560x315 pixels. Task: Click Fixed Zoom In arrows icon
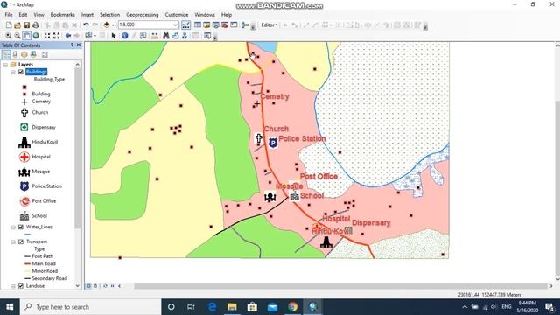click(x=47, y=36)
